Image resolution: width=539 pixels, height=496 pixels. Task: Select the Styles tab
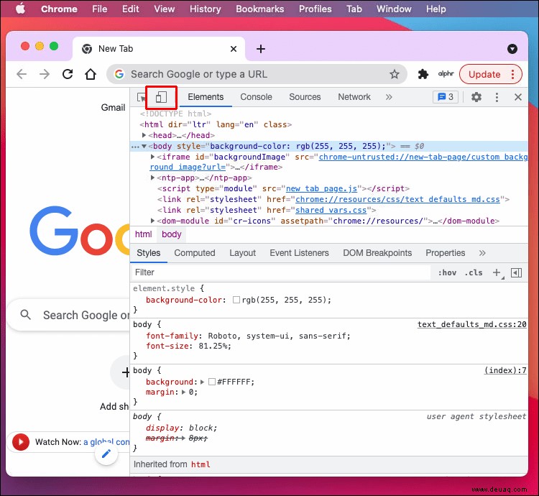click(149, 253)
